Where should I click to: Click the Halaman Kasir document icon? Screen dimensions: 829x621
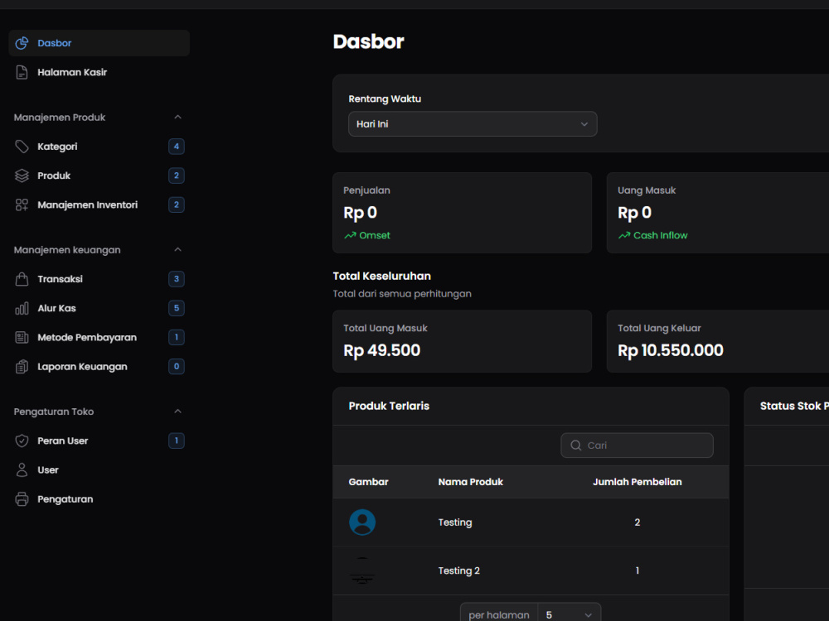click(22, 72)
